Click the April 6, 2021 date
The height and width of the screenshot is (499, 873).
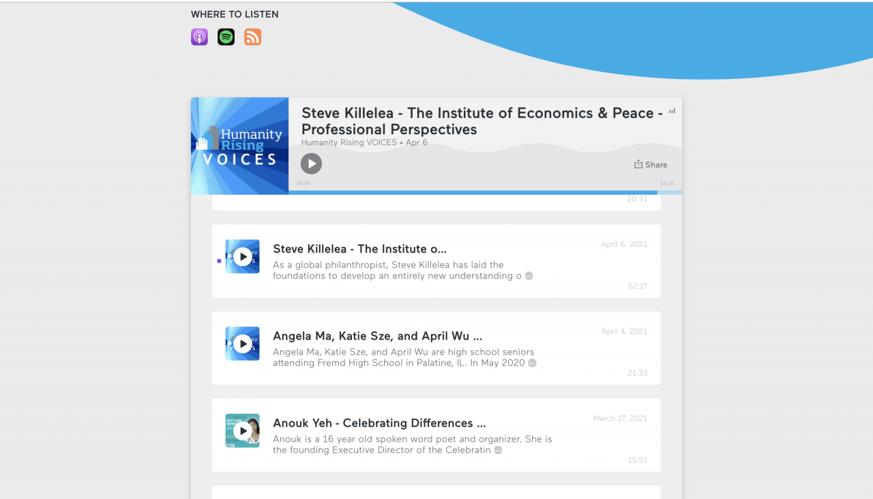(x=624, y=244)
